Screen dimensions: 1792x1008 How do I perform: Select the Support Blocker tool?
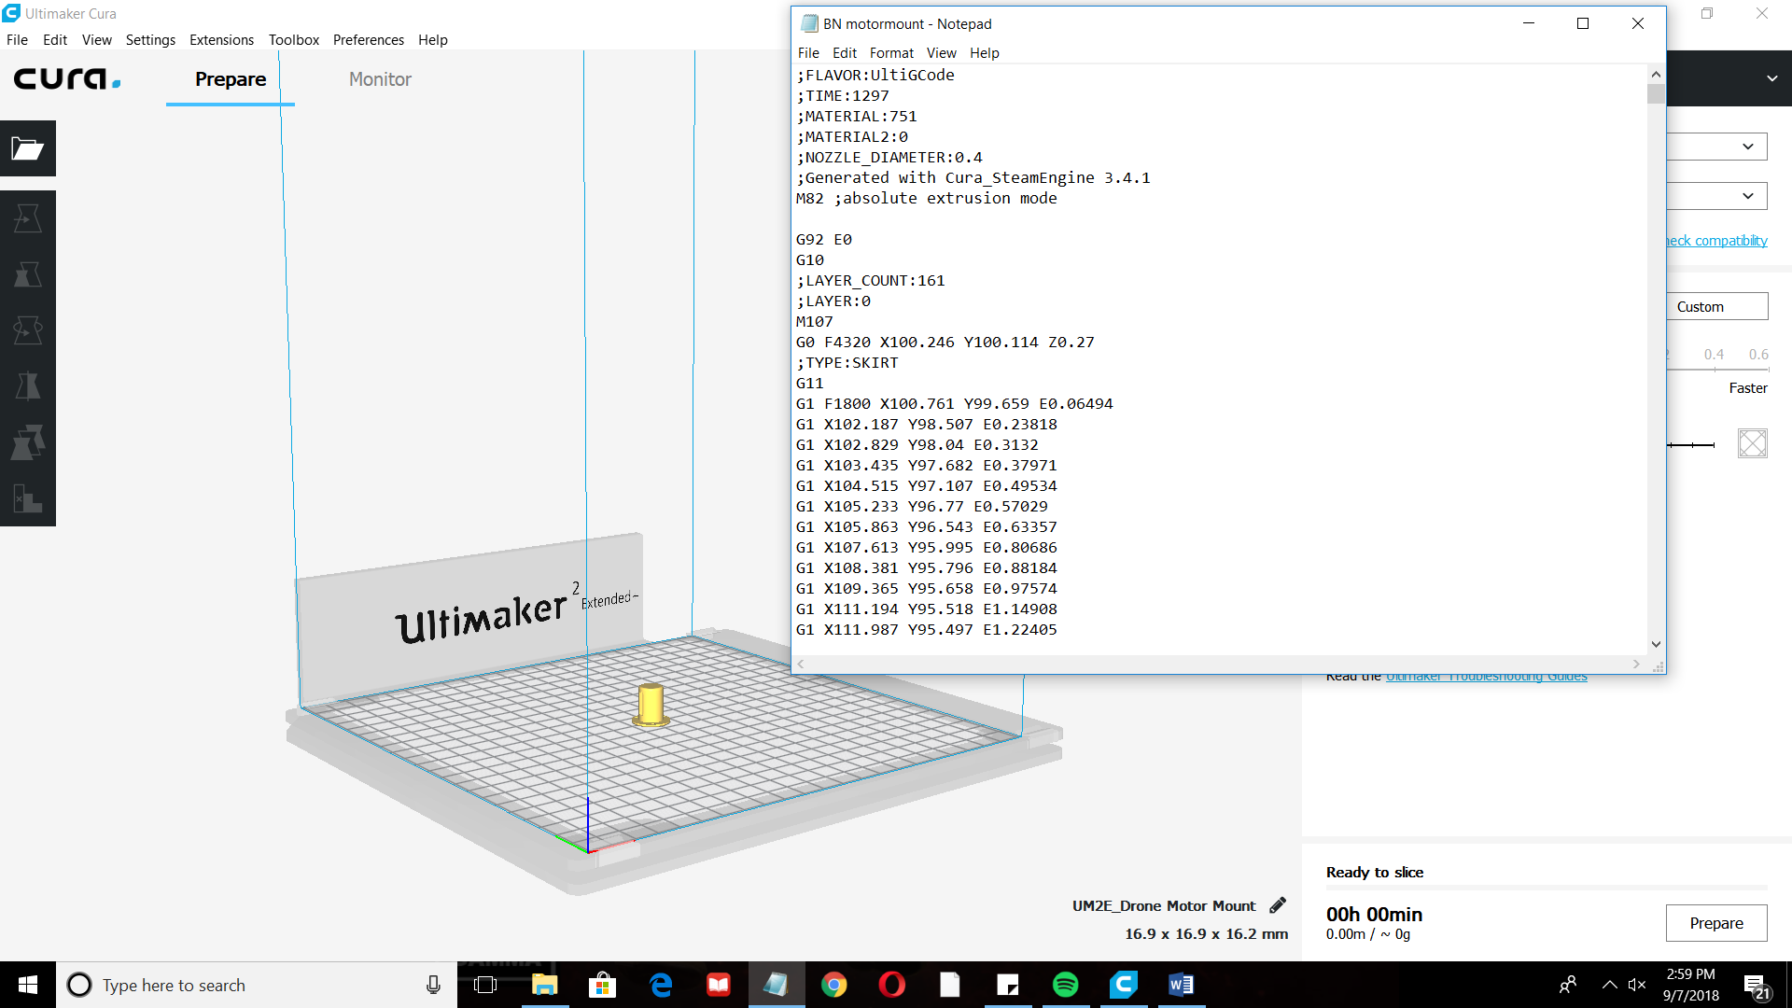point(28,498)
